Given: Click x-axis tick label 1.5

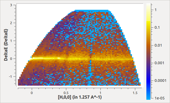Looking at the screenshot, I should [x=135, y=93].
